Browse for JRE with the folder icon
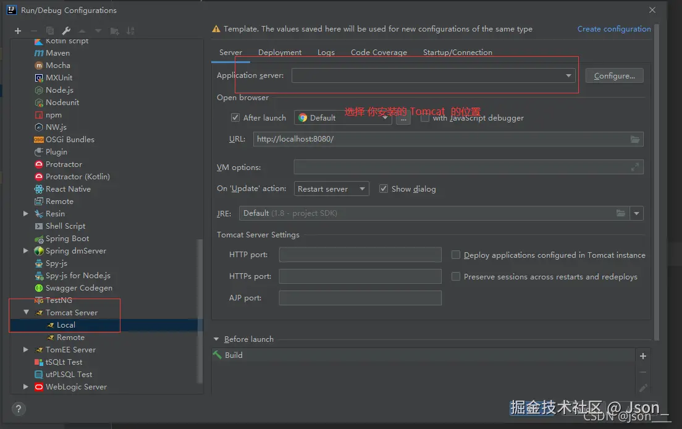The width and height of the screenshot is (682, 429). [621, 213]
